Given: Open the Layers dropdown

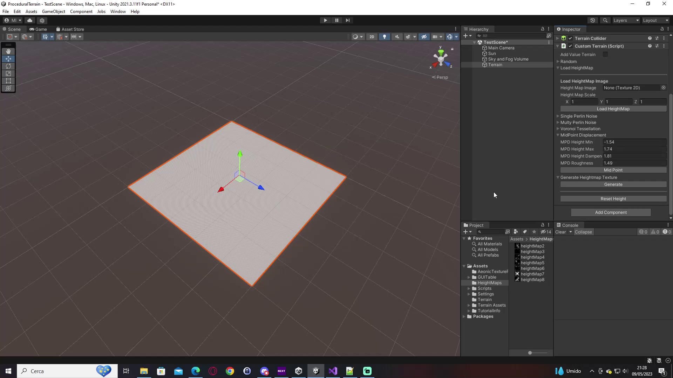Looking at the screenshot, I should tap(626, 20).
